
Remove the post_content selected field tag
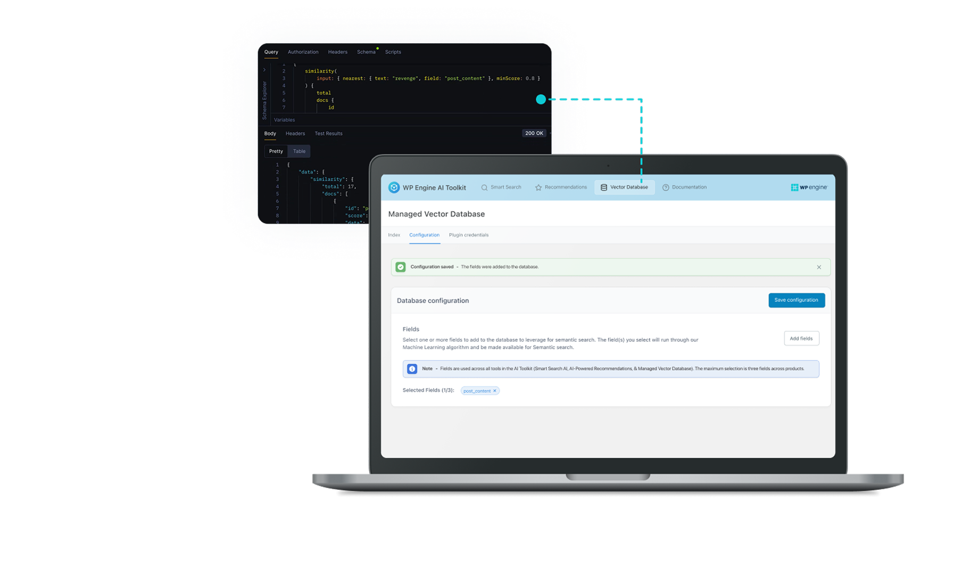(x=494, y=391)
